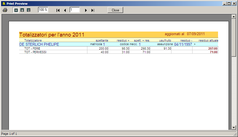Click the printer icon to print report
Viewport: 238px width, 137px height.
(x=5, y=10)
